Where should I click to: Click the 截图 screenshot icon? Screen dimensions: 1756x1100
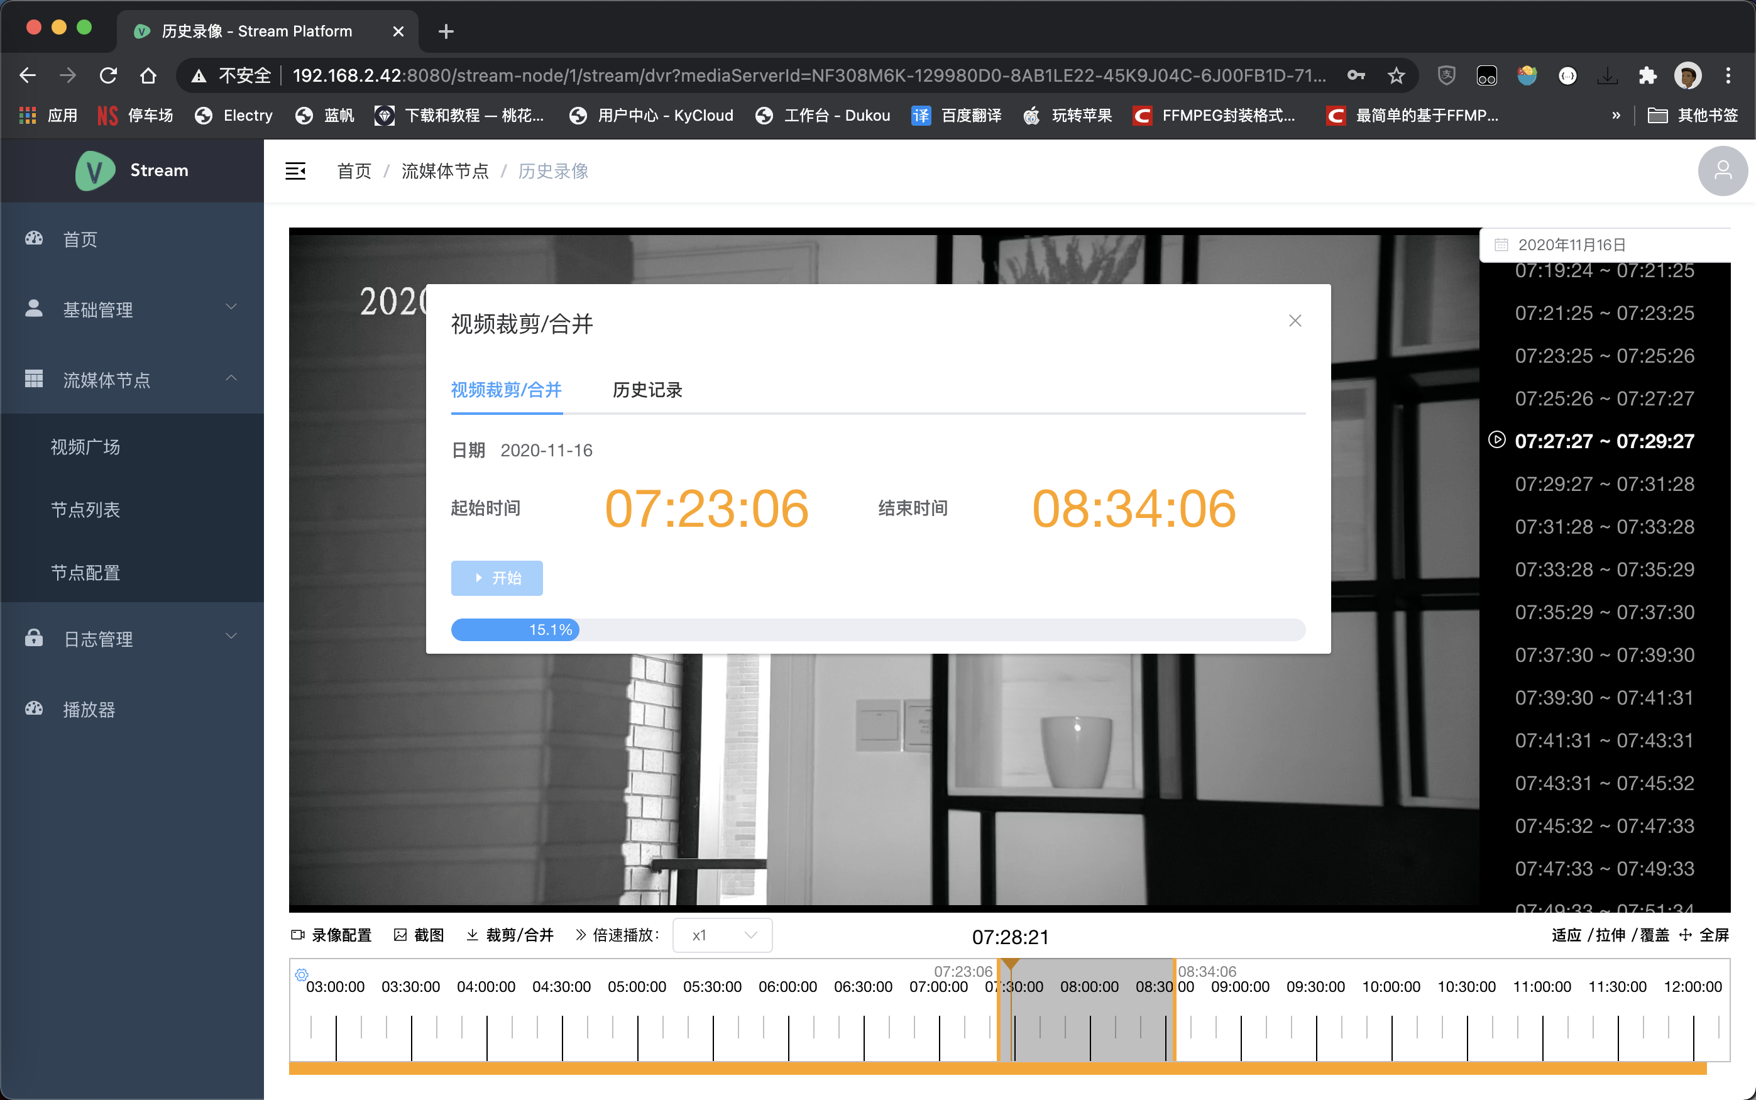(400, 935)
